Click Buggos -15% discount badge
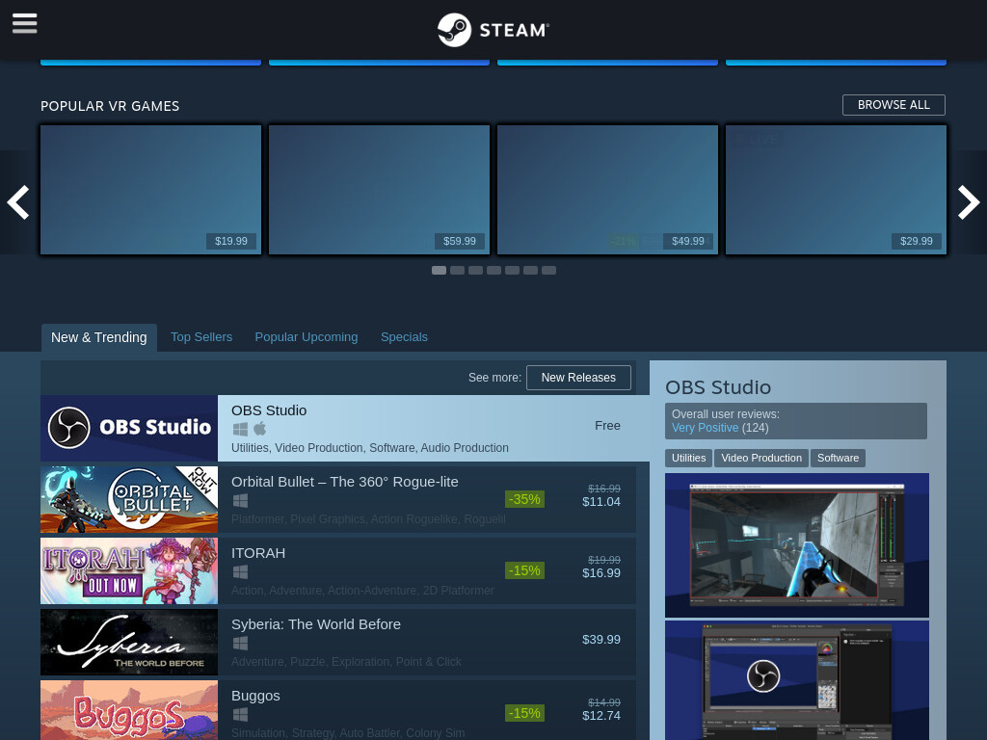 point(524,713)
